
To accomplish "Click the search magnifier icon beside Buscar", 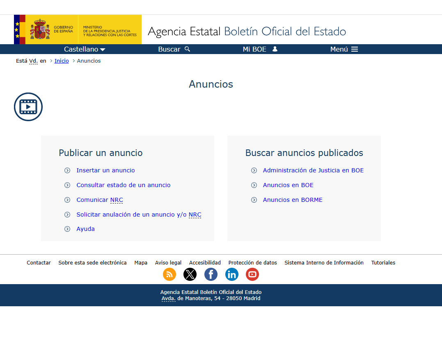I will [188, 49].
